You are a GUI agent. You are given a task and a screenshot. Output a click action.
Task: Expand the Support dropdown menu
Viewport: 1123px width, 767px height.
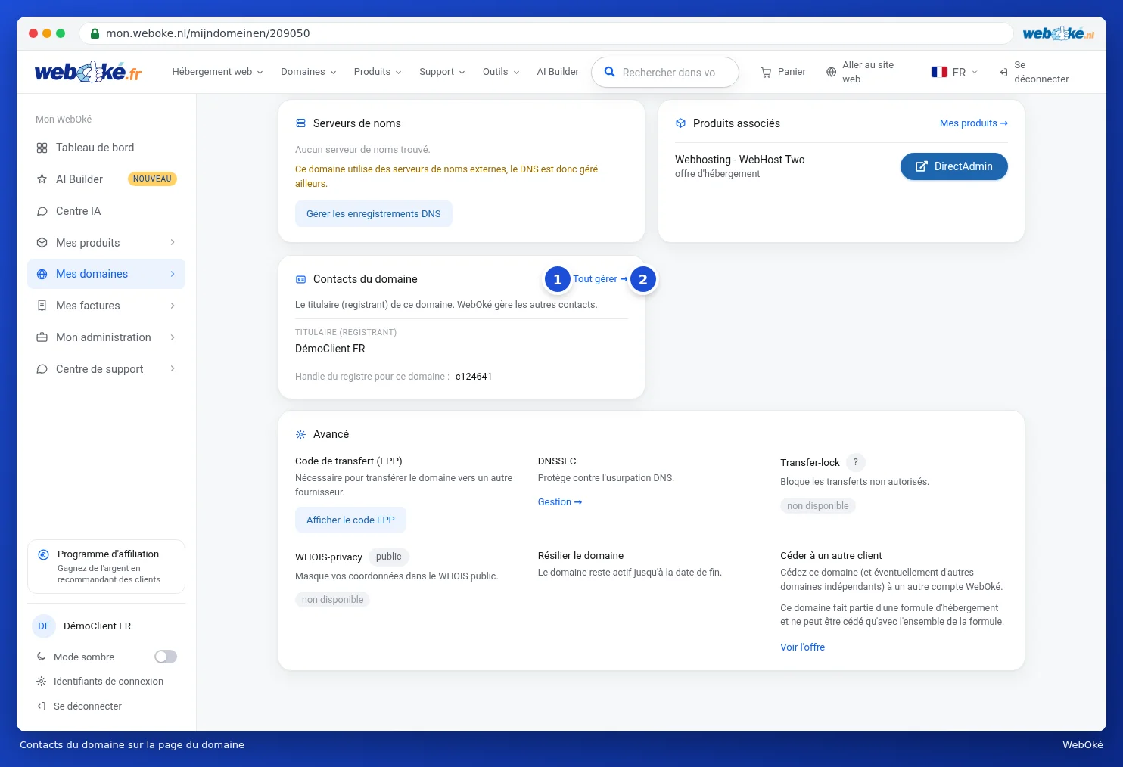point(442,72)
